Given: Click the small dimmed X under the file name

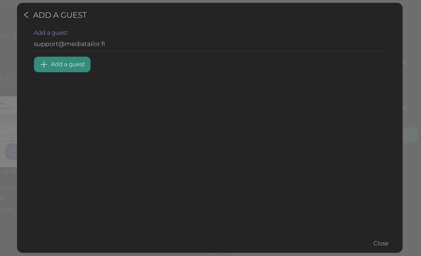Looking at the screenshot, I should click(1, 180).
